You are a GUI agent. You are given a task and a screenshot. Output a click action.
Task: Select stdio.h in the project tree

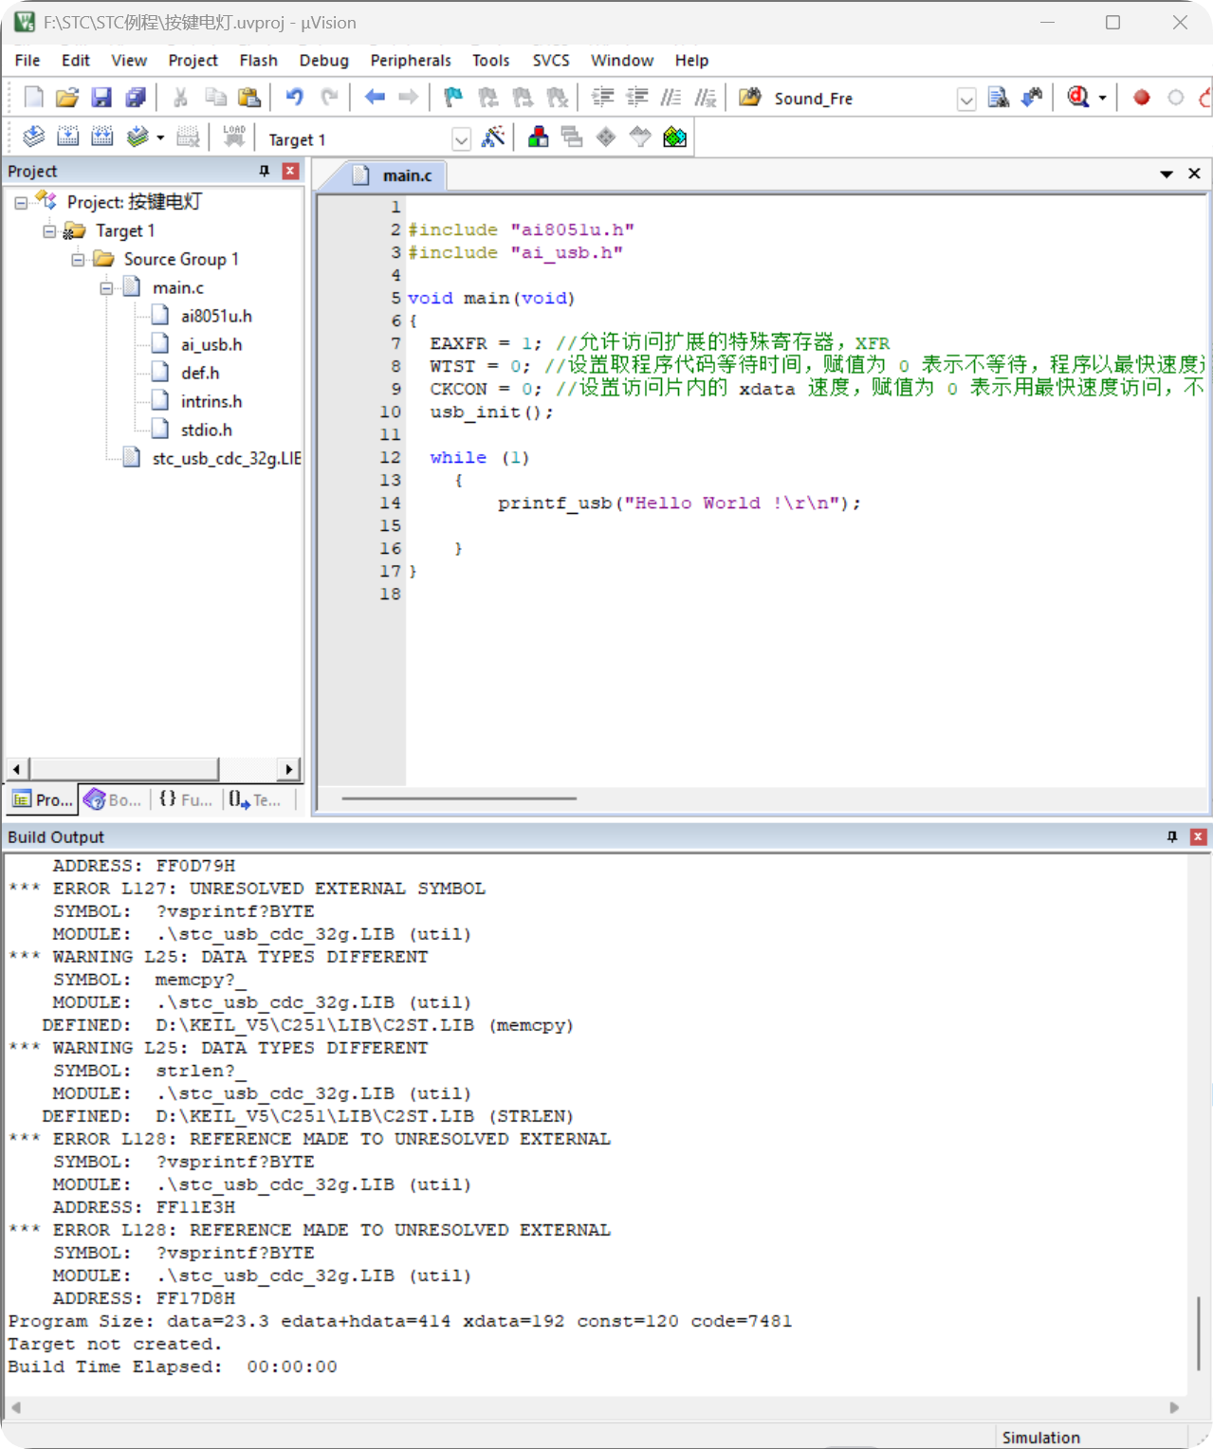pyautogui.click(x=206, y=430)
